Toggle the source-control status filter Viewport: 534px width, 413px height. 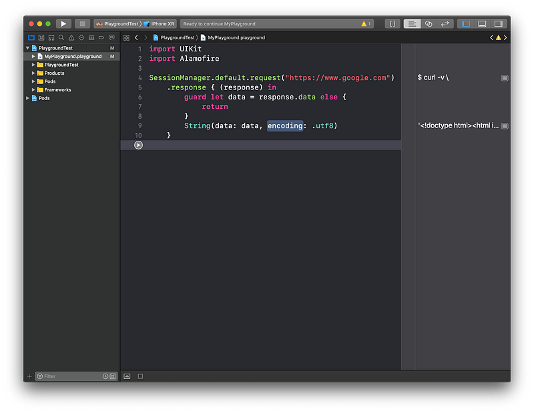(113, 376)
